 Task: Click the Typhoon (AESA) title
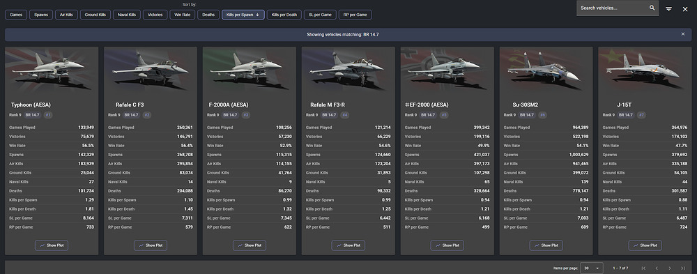point(31,105)
